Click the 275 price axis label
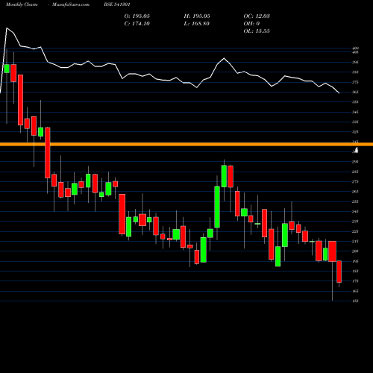This screenshot has width=373, height=373. pos(356,181)
